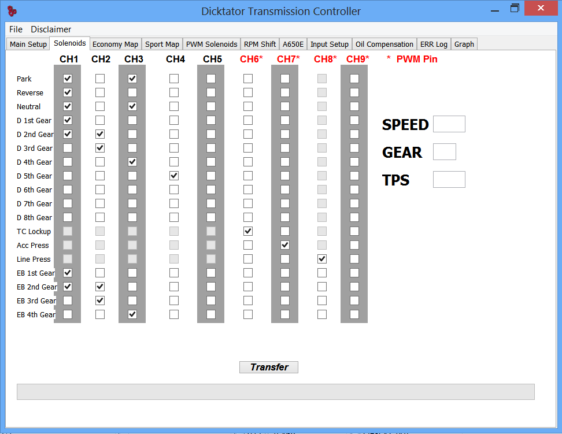Click the GEAR value field
Screen dimensions: 562x434
click(x=445, y=151)
